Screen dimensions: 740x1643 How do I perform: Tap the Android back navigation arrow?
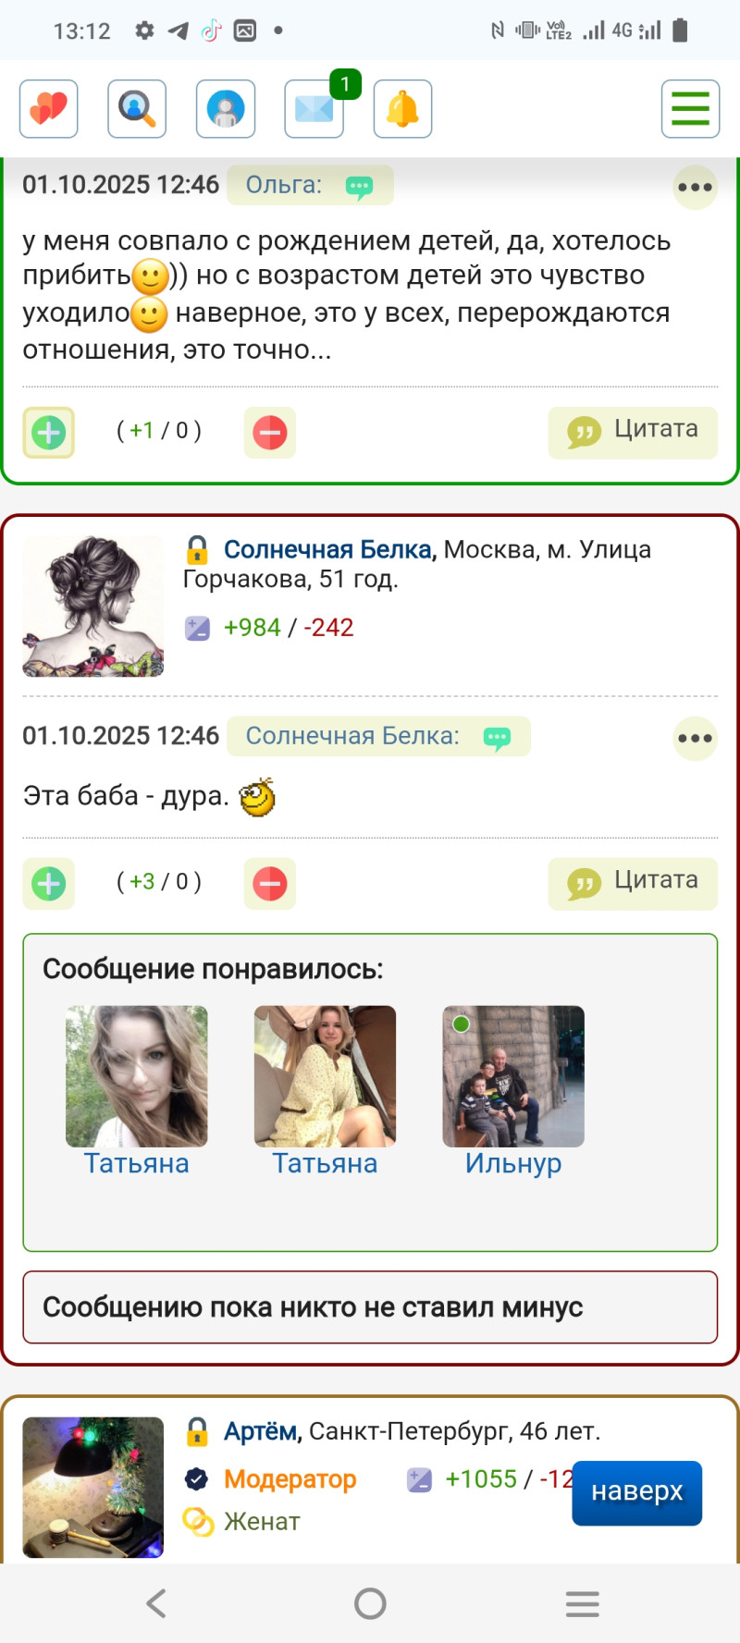point(156,1603)
